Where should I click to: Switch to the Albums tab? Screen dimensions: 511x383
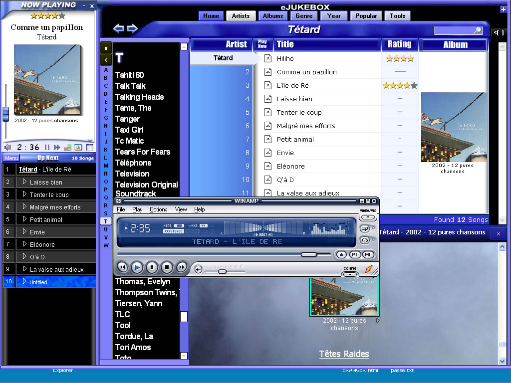click(273, 15)
